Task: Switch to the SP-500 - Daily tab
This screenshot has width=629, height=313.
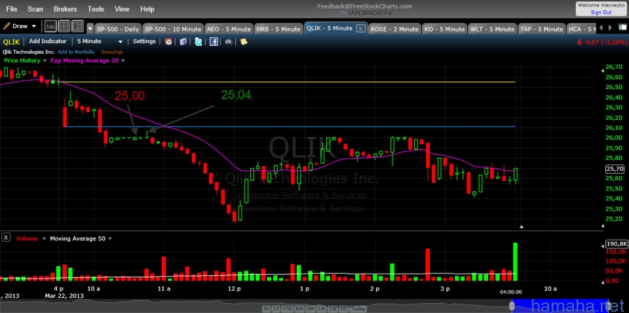Action: [118, 29]
